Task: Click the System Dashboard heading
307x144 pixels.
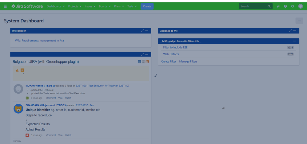Action: 24,21
